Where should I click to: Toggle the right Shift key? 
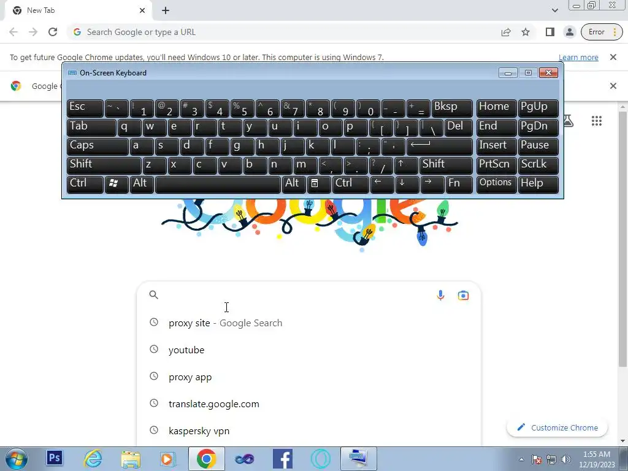[x=446, y=166]
